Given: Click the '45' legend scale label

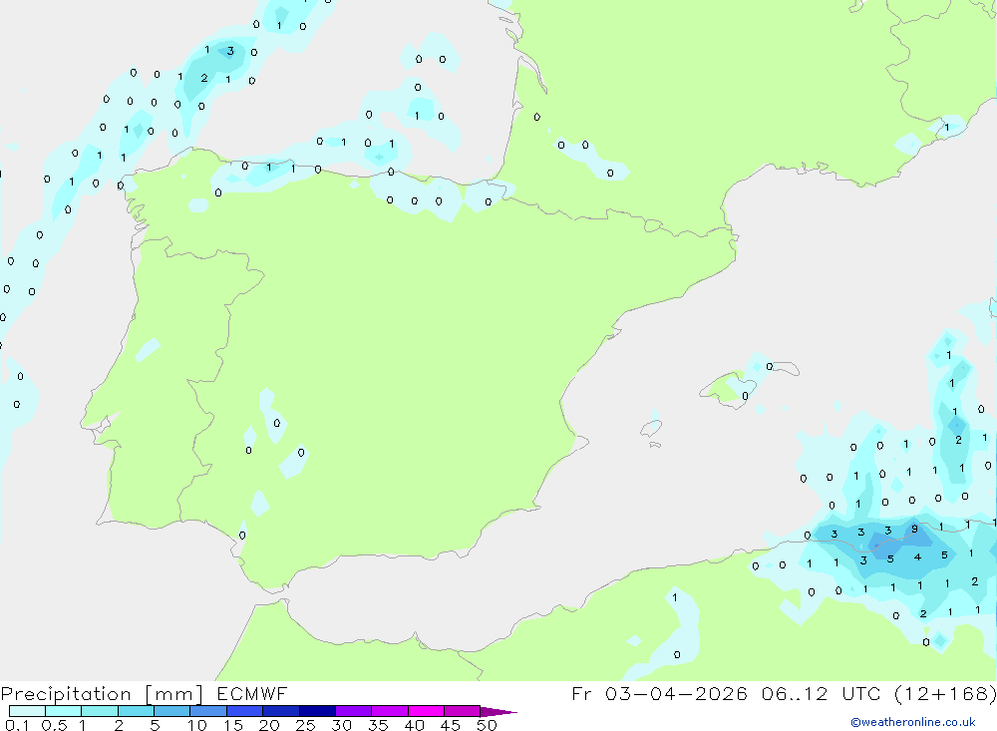Looking at the screenshot, I should tap(451, 725).
